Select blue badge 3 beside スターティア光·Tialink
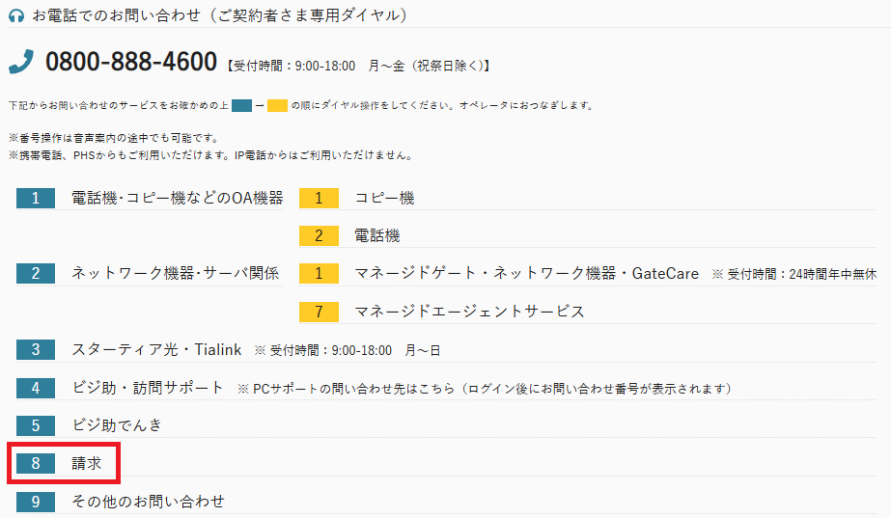Screen dimensions: 891x518 click(36, 349)
